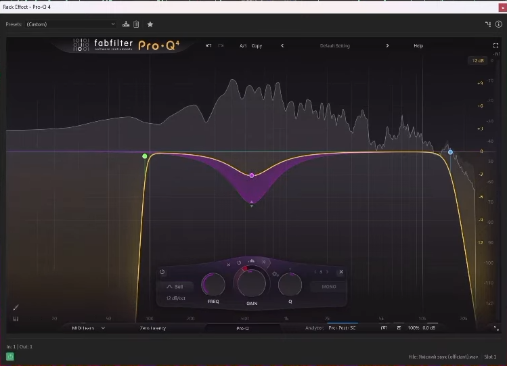Open the effect info icon

tap(499, 24)
